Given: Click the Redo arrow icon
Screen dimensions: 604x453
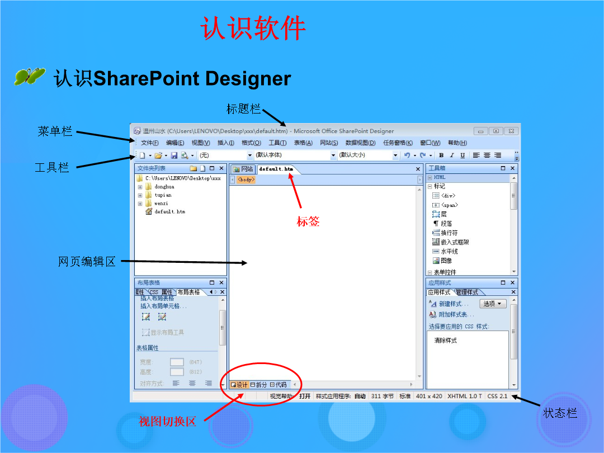Looking at the screenshot, I should (423, 155).
